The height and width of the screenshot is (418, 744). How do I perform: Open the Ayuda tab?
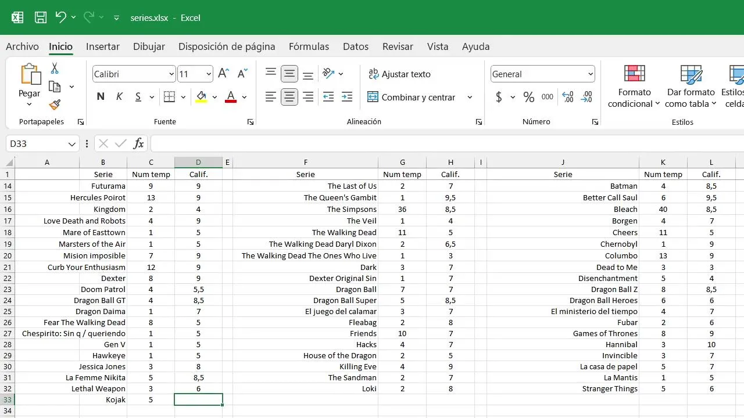click(x=475, y=46)
